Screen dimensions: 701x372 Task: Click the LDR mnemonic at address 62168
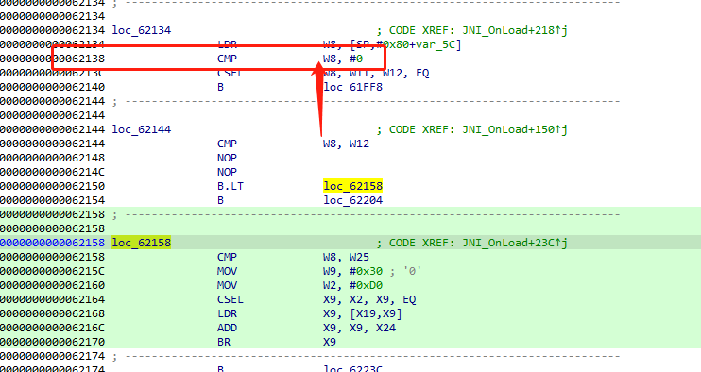(x=227, y=314)
